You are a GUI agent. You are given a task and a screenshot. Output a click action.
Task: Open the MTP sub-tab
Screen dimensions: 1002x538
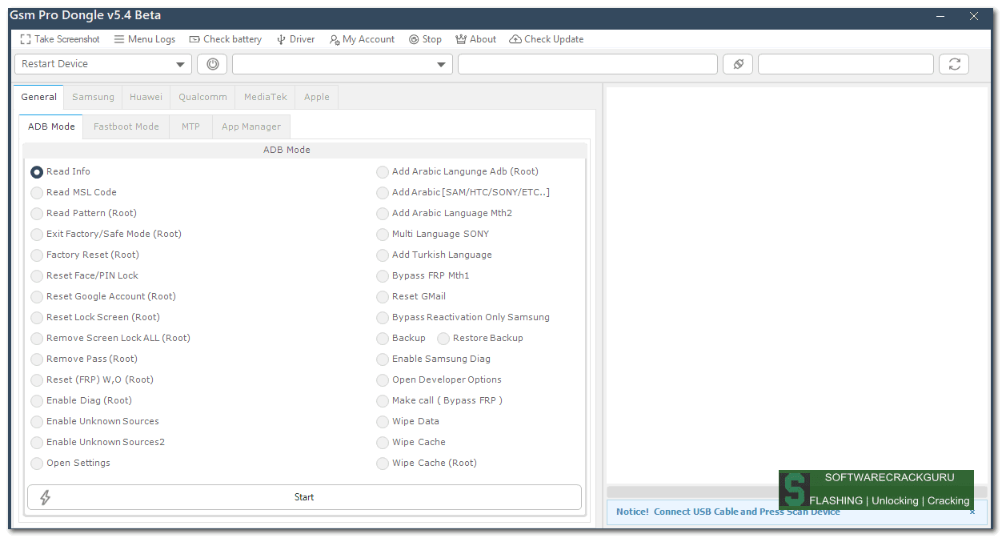pyautogui.click(x=190, y=126)
